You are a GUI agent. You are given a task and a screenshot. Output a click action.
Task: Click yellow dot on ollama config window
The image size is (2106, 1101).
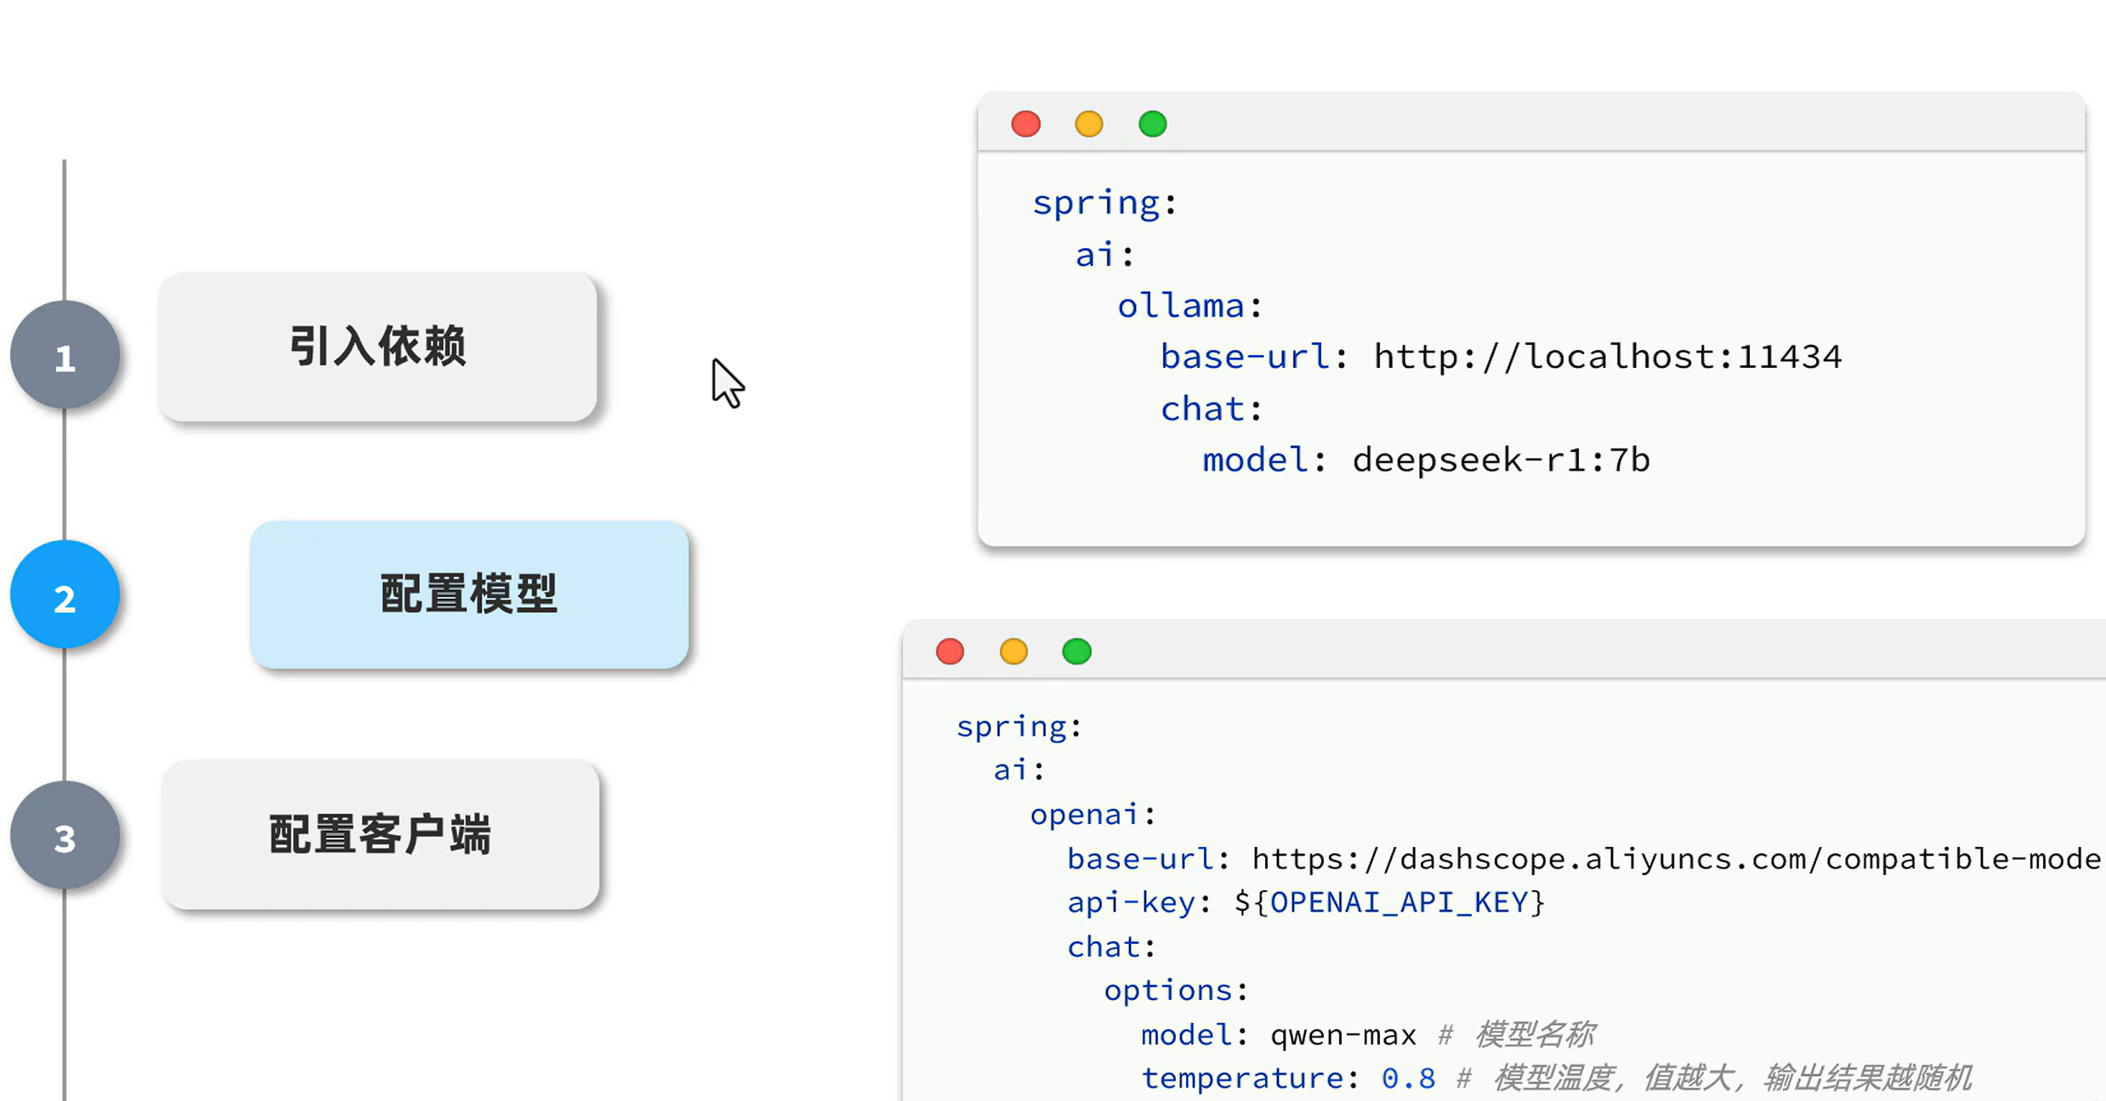pos(1088,124)
